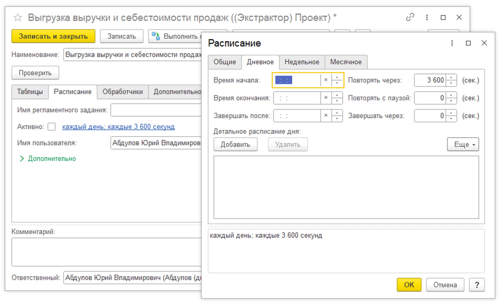Screen dimensions: 500x304
Task: Click the Добавить button
Action: [x=235, y=144]
